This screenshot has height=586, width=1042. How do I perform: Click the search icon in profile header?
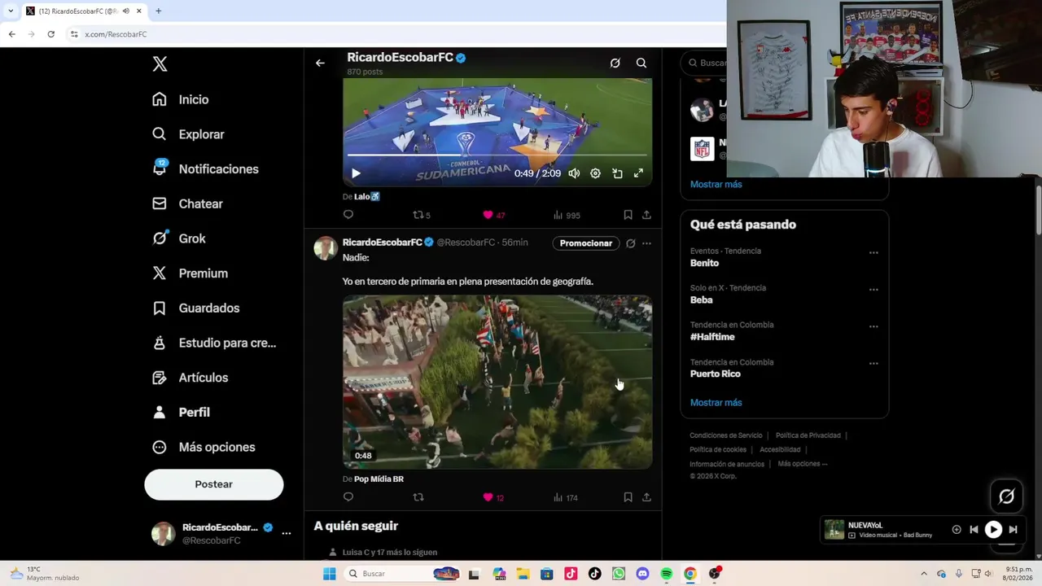click(641, 63)
